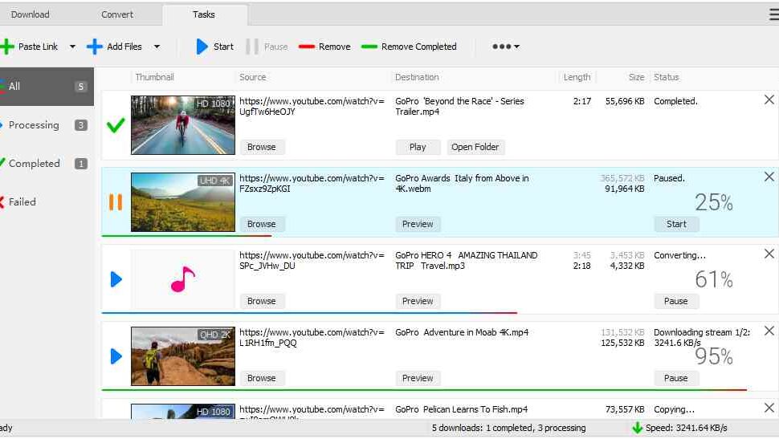779x439 pixels.
Task: Switch to the Download tab
Action: pos(31,14)
